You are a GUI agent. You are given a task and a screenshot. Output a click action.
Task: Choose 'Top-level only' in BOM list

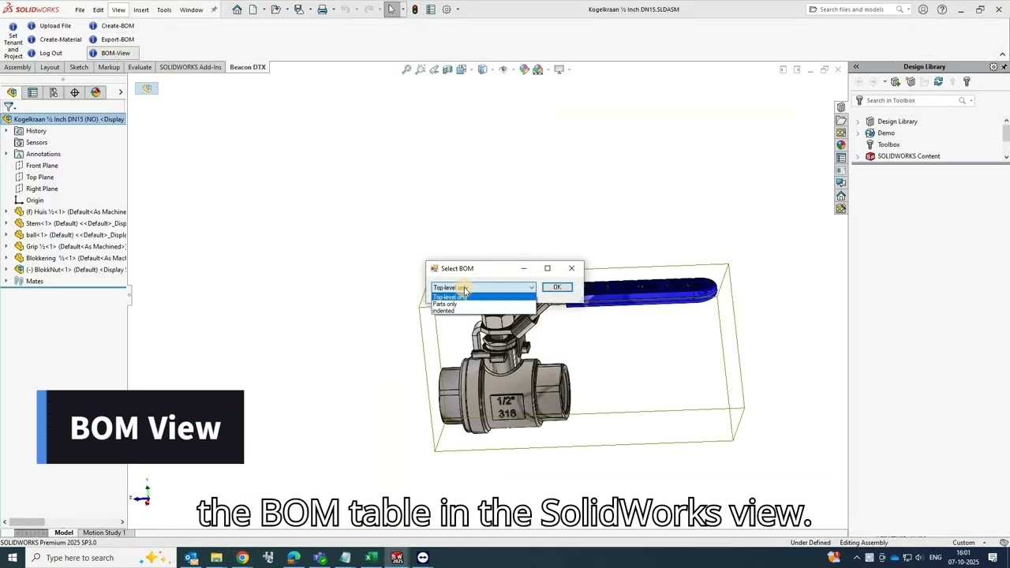pos(483,297)
